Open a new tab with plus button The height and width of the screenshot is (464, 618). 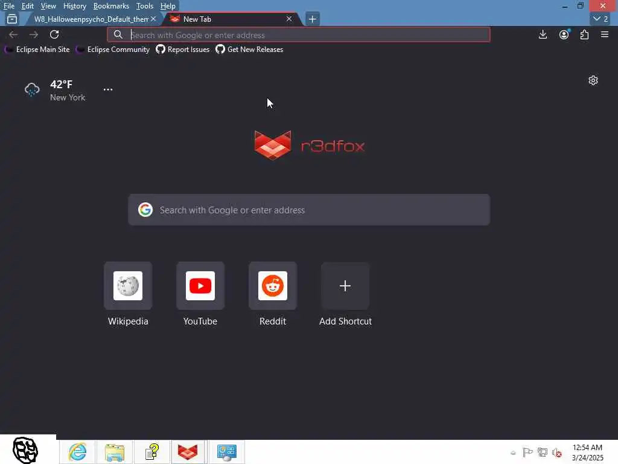312,19
